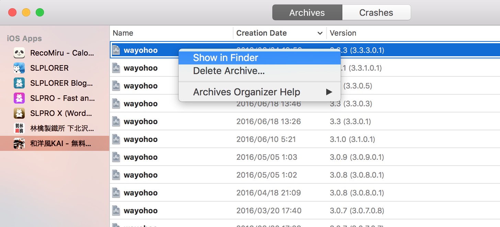Image resolution: width=500 pixels, height=227 pixels.
Task: Click the 2016/03/20 17:40 creation date cell
Action: 269,211
